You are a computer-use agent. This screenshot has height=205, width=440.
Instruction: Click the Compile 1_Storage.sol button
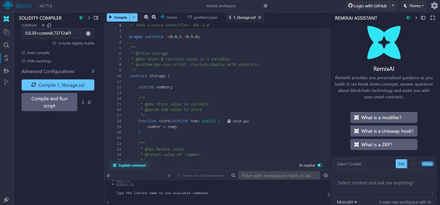click(x=58, y=85)
